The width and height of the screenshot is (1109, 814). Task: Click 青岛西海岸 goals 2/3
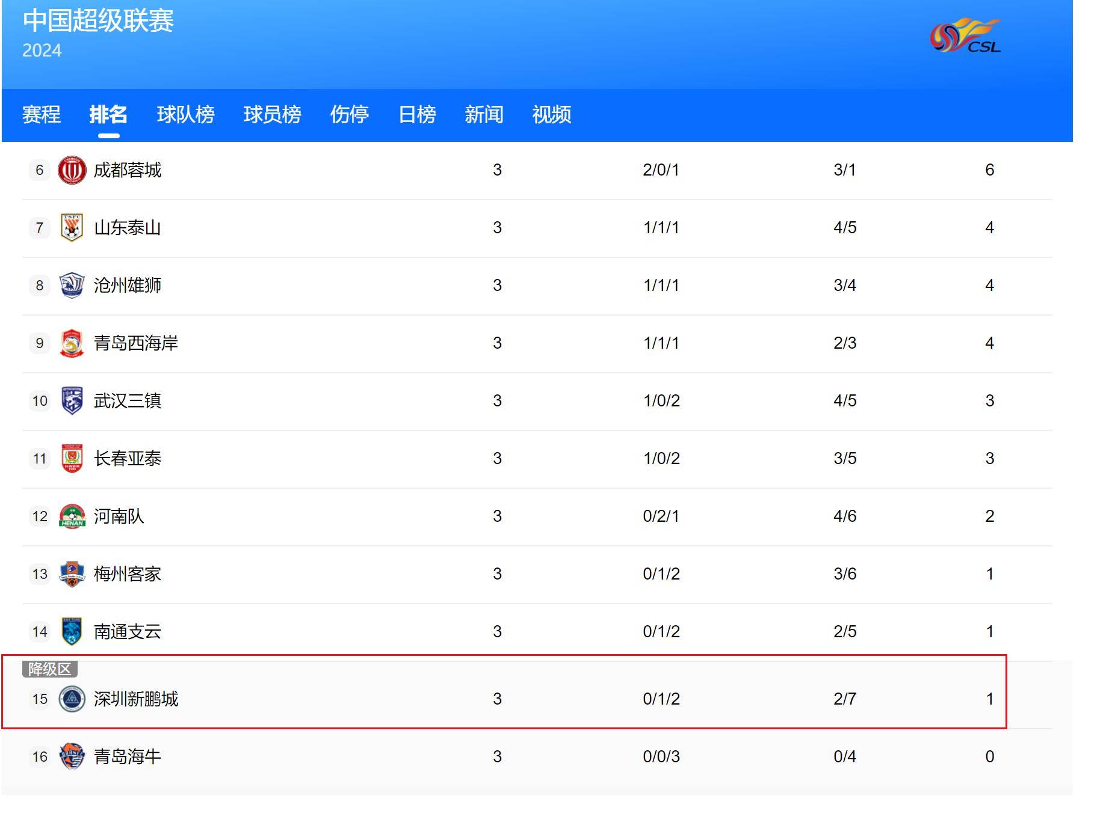coord(845,343)
